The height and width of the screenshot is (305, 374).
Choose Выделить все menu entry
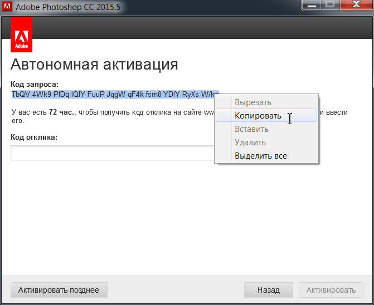[x=266, y=156]
